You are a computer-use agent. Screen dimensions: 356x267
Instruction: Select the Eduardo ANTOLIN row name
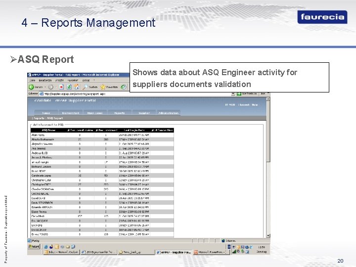42,207
